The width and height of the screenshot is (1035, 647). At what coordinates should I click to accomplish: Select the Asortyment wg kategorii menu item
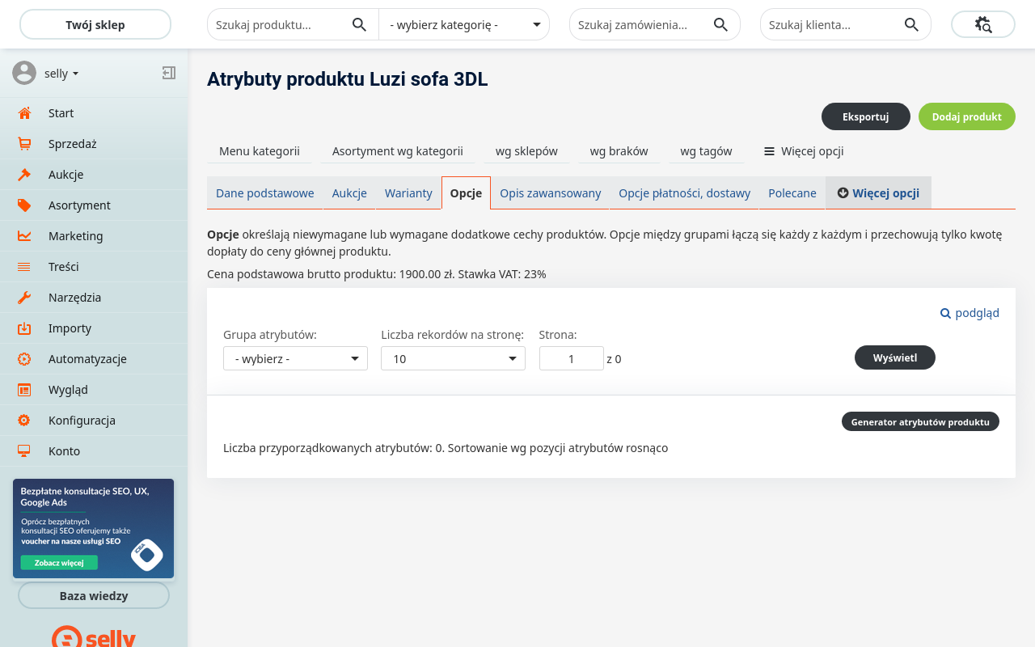pyautogui.click(x=397, y=151)
